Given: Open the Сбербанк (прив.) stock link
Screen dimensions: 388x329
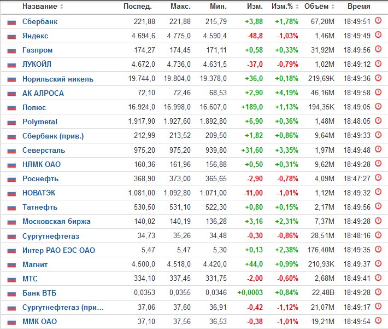Looking at the screenshot, I should coord(53,136).
